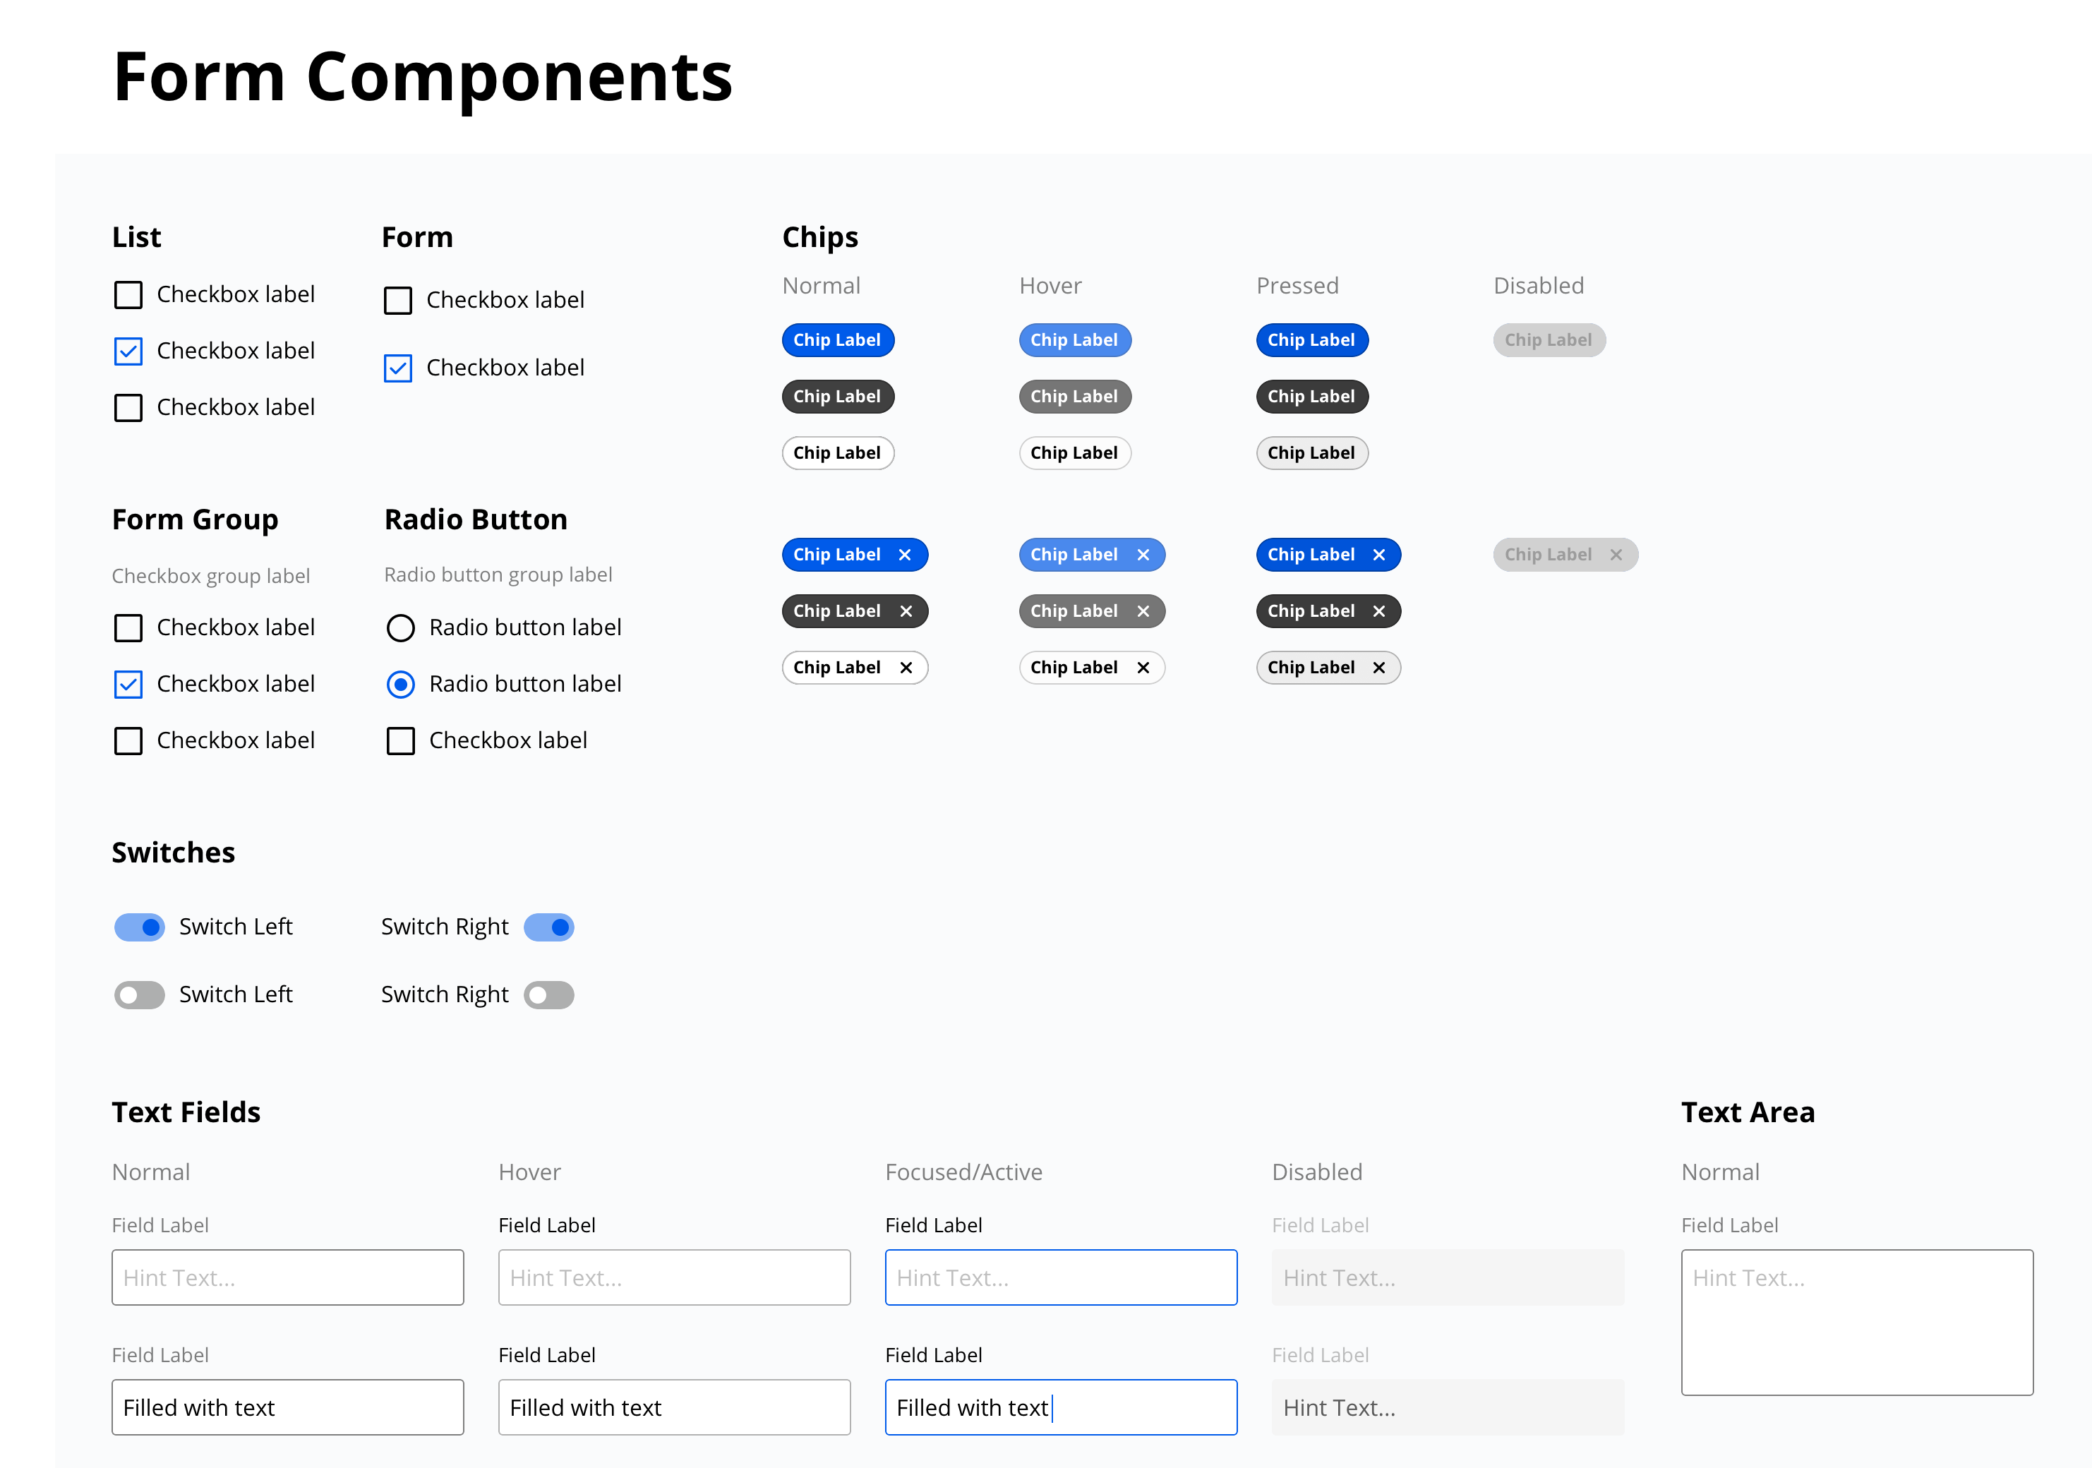Click the X on the hover-state light blue chip
The image size is (2092, 1468).
1143,554
